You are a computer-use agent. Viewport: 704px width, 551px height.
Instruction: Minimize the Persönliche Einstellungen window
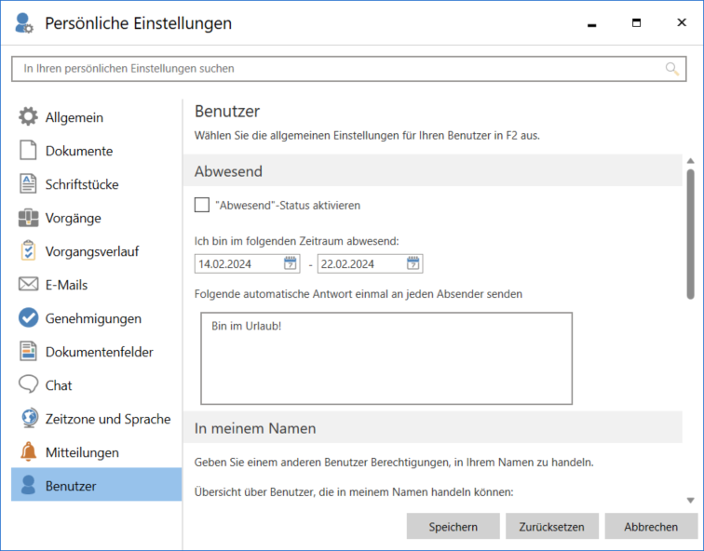[x=591, y=23]
